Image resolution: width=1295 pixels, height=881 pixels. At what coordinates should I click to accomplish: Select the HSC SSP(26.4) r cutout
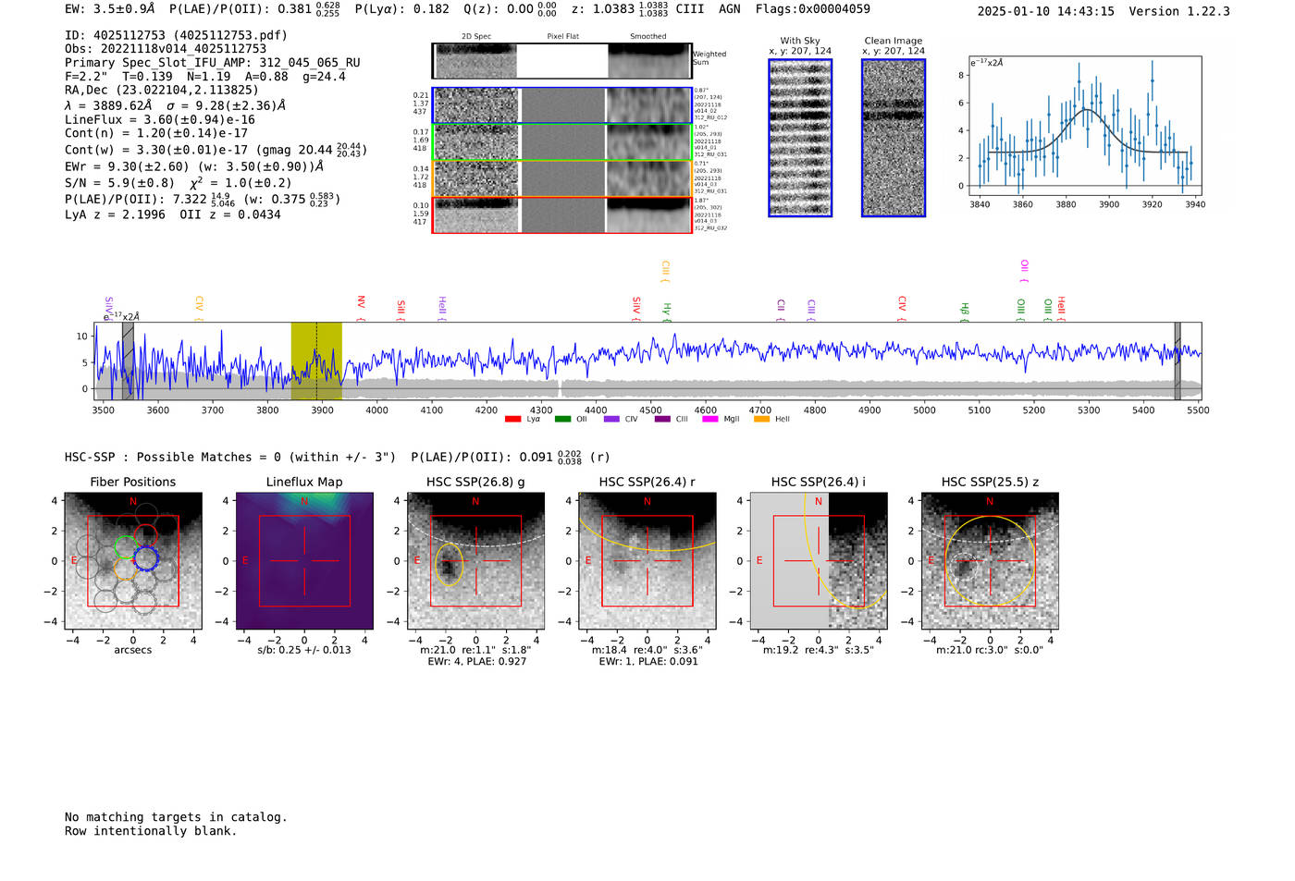point(647,561)
